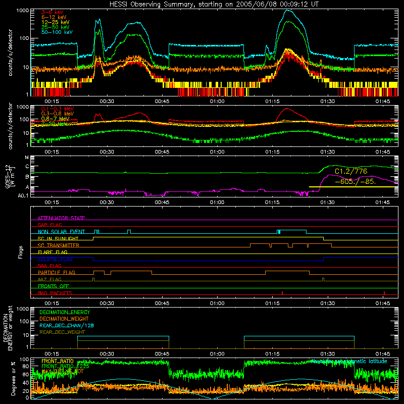Click the yellow flare duration bar in GOES panel
This screenshot has width=404, height=404.
(351, 187)
